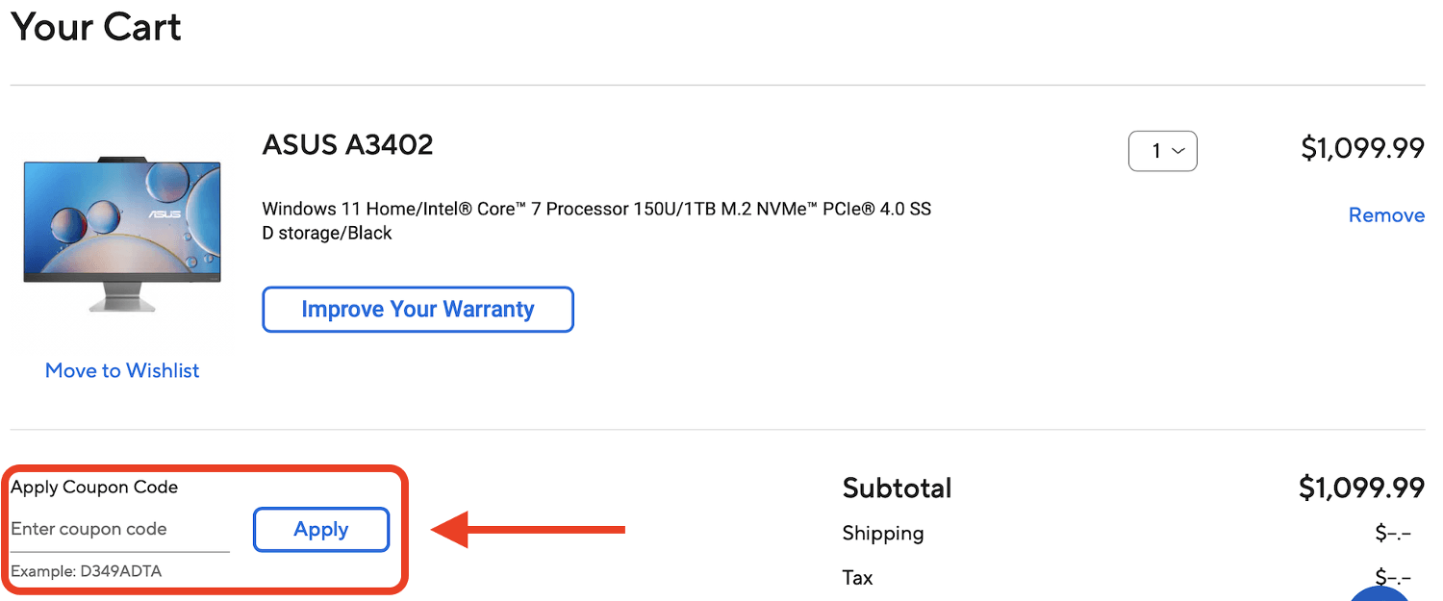Move the ASUS A3402 to wishlist

[x=121, y=370]
